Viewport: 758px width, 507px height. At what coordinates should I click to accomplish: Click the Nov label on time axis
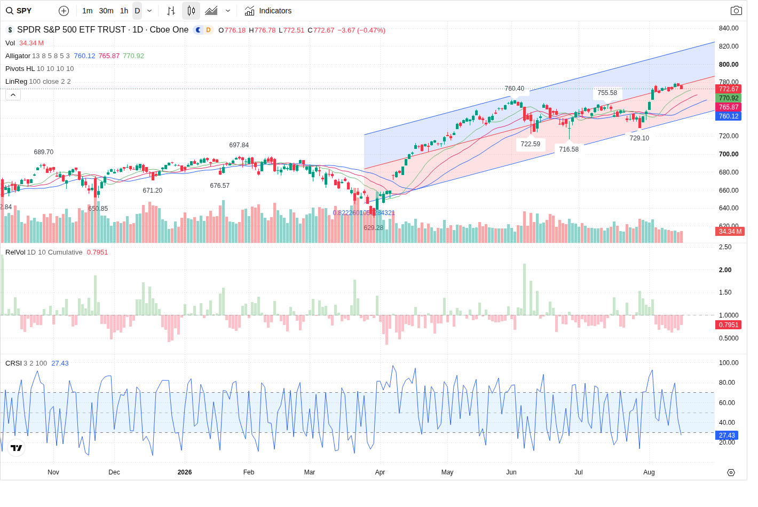pyautogui.click(x=53, y=472)
